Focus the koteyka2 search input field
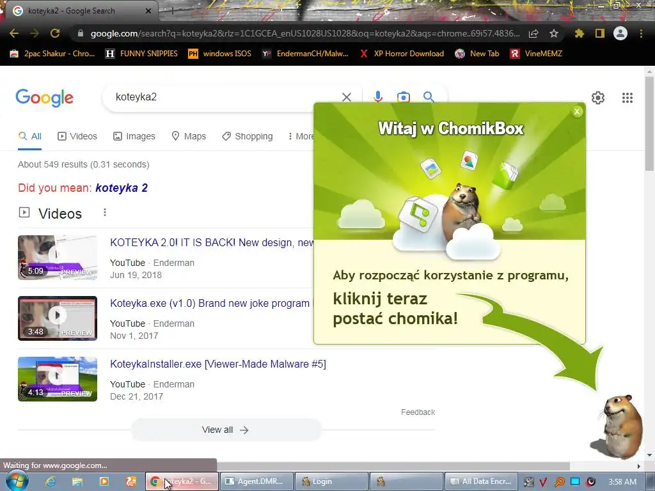The image size is (655, 491). point(226,97)
